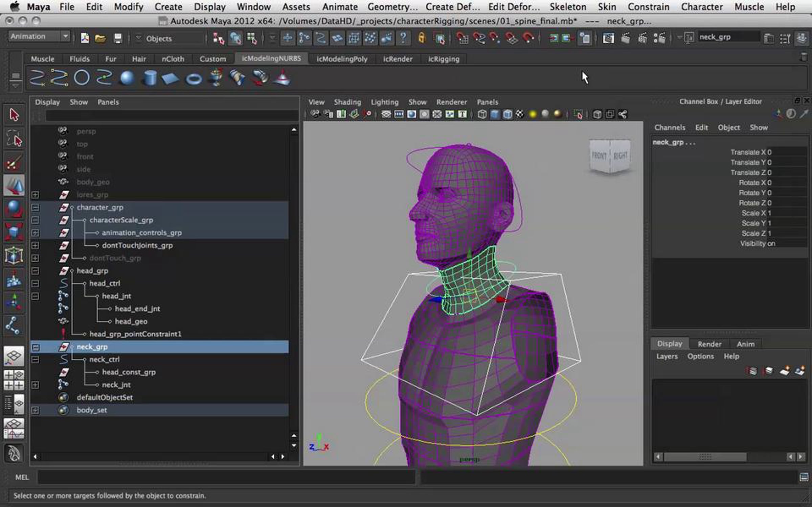Toggle use all lights viewport icon
812x507 pixels.
533,115
